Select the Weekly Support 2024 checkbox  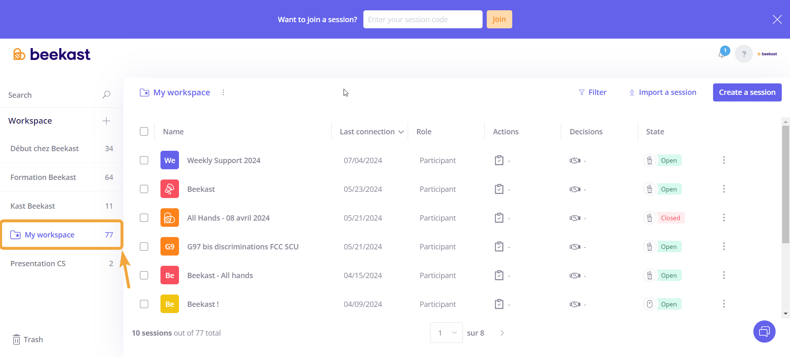point(144,160)
